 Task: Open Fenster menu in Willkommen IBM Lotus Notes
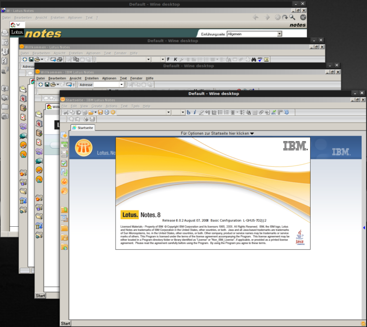tap(136, 78)
